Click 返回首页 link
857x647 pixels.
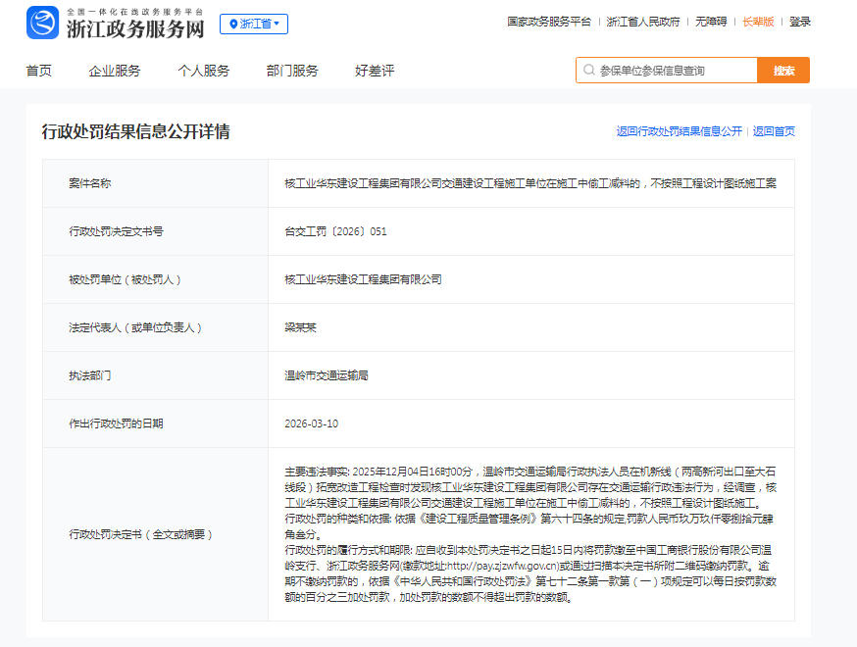click(774, 131)
